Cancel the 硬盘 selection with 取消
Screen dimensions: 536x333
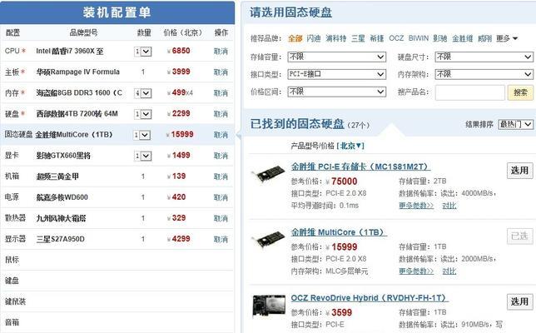pyautogui.click(x=221, y=114)
